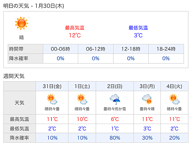Click tomorrow's high temperature 12℃
The width and height of the screenshot is (192, 146).
pos(75,35)
